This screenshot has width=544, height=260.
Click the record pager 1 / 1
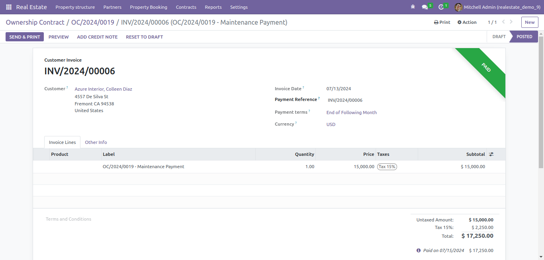point(492,22)
